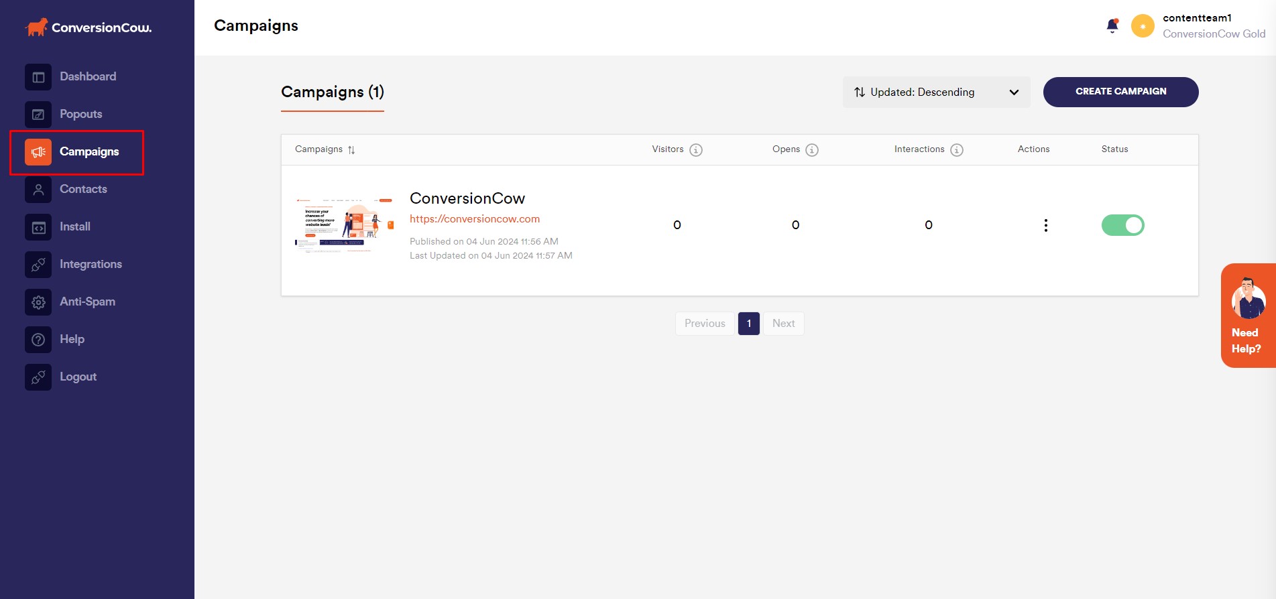The width and height of the screenshot is (1276, 599).
Task: Select page 1 in pagination
Action: pyautogui.click(x=749, y=324)
